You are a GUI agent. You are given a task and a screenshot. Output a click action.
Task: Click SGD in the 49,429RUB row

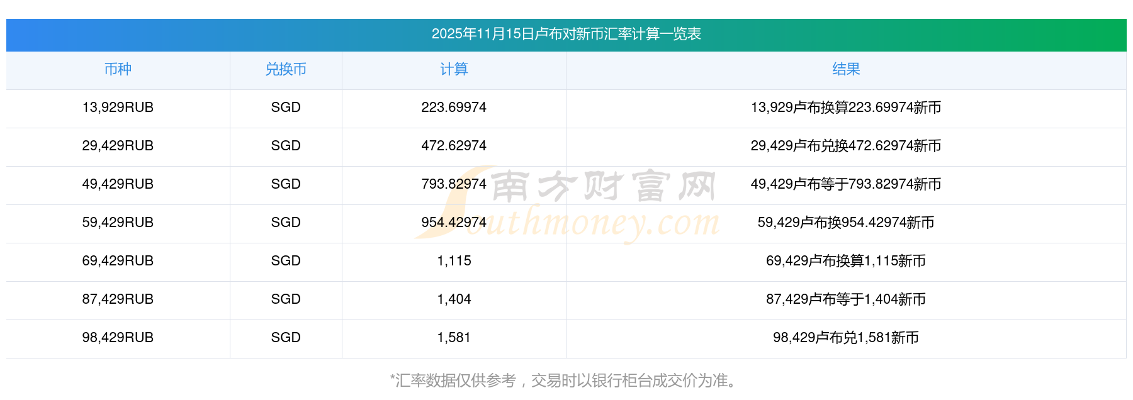286,184
